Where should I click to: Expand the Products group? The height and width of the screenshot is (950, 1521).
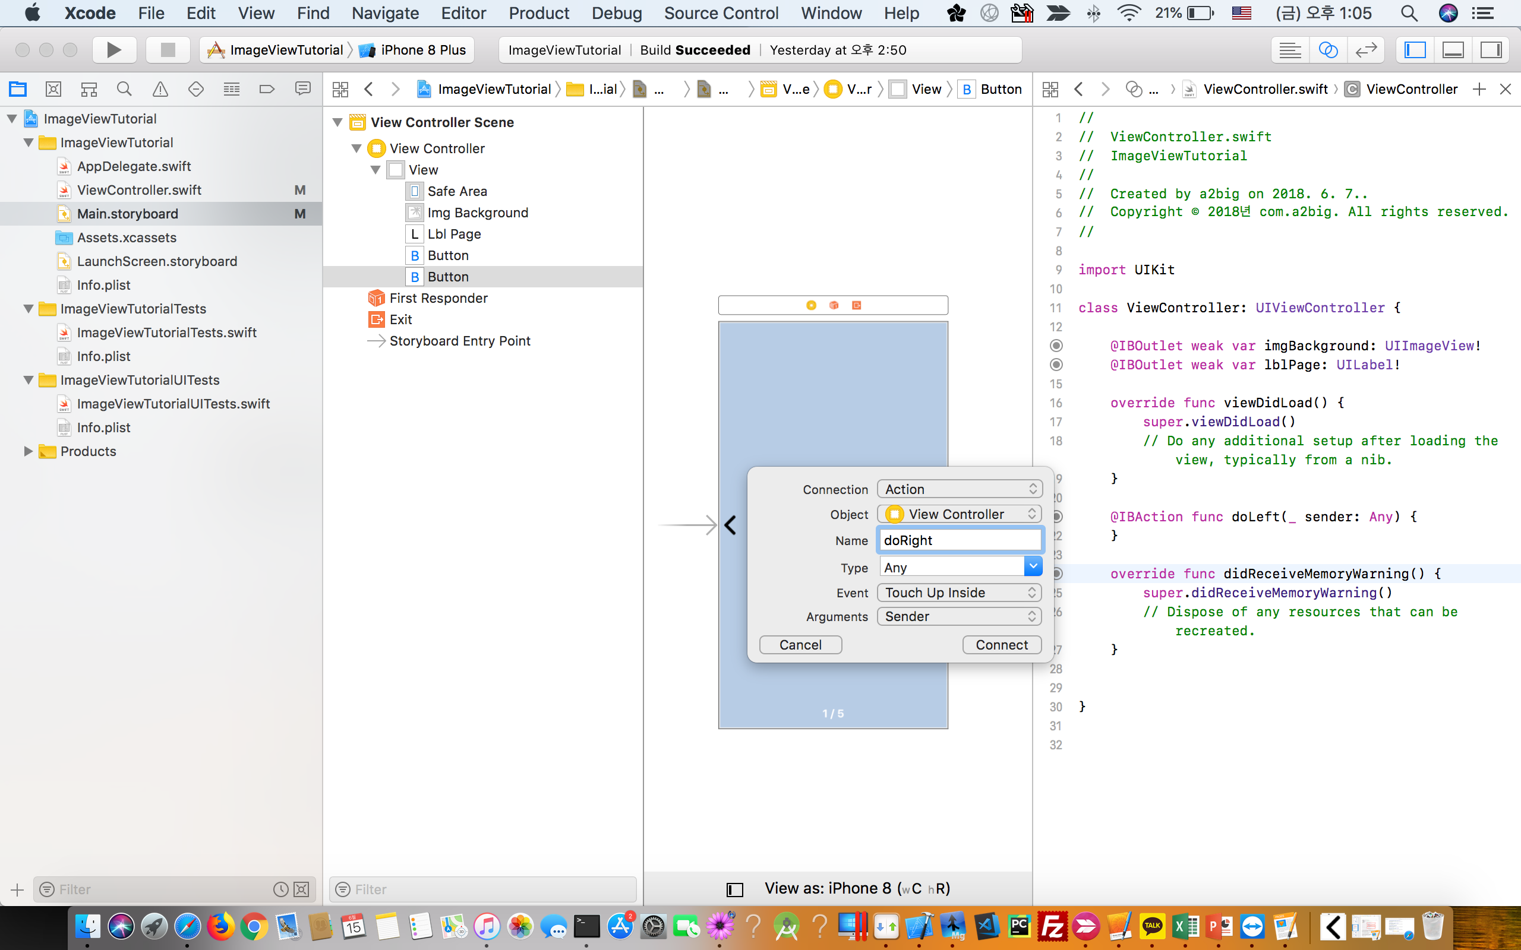(x=29, y=451)
